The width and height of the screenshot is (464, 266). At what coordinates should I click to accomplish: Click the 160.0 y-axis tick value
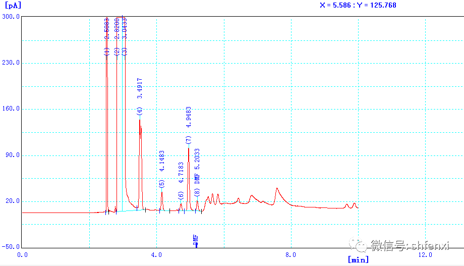[x=11, y=109]
